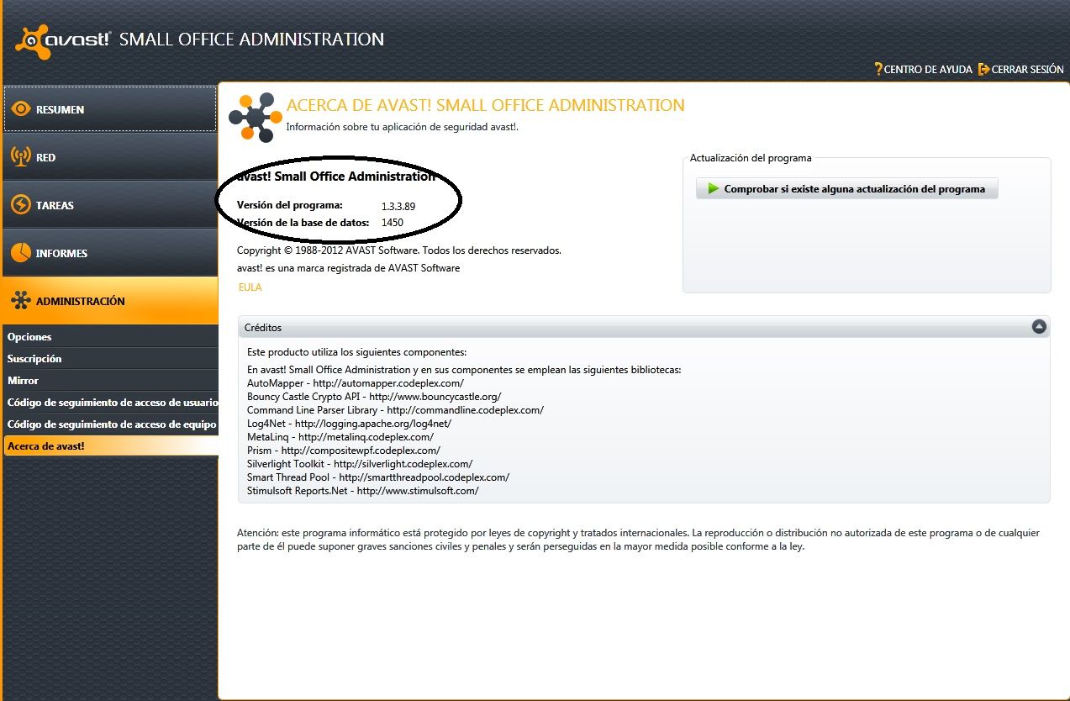This screenshot has width=1070, height=701.
Task: Open Código de seguimiento de acceso de usuario
Action: 110,403
